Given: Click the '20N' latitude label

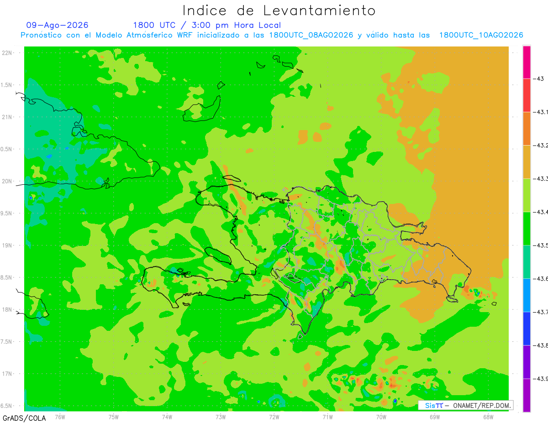Looking at the screenshot, I should coord(7,182).
